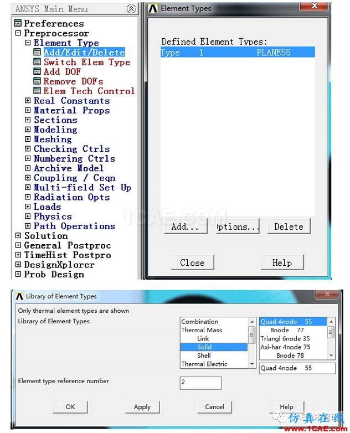Expand the Checking Ctrls node
The image size is (350, 433).
click(28, 148)
